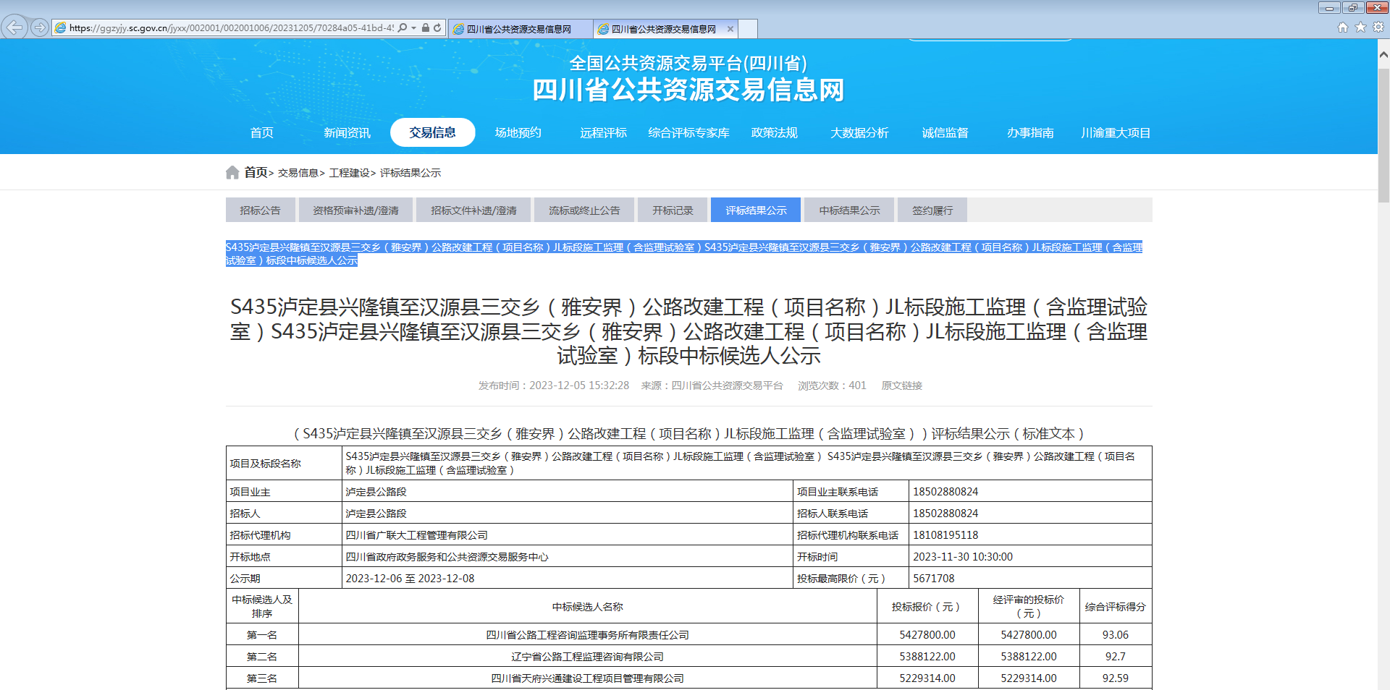Open 诚信监督 in the navigation bar
This screenshot has width=1390, height=690.
click(x=945, y=132)
